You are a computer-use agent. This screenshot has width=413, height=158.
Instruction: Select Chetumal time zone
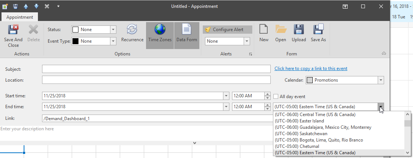pyautogui.click(x=339, y=146)
